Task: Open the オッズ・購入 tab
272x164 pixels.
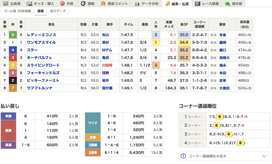Action: point(40,3)
